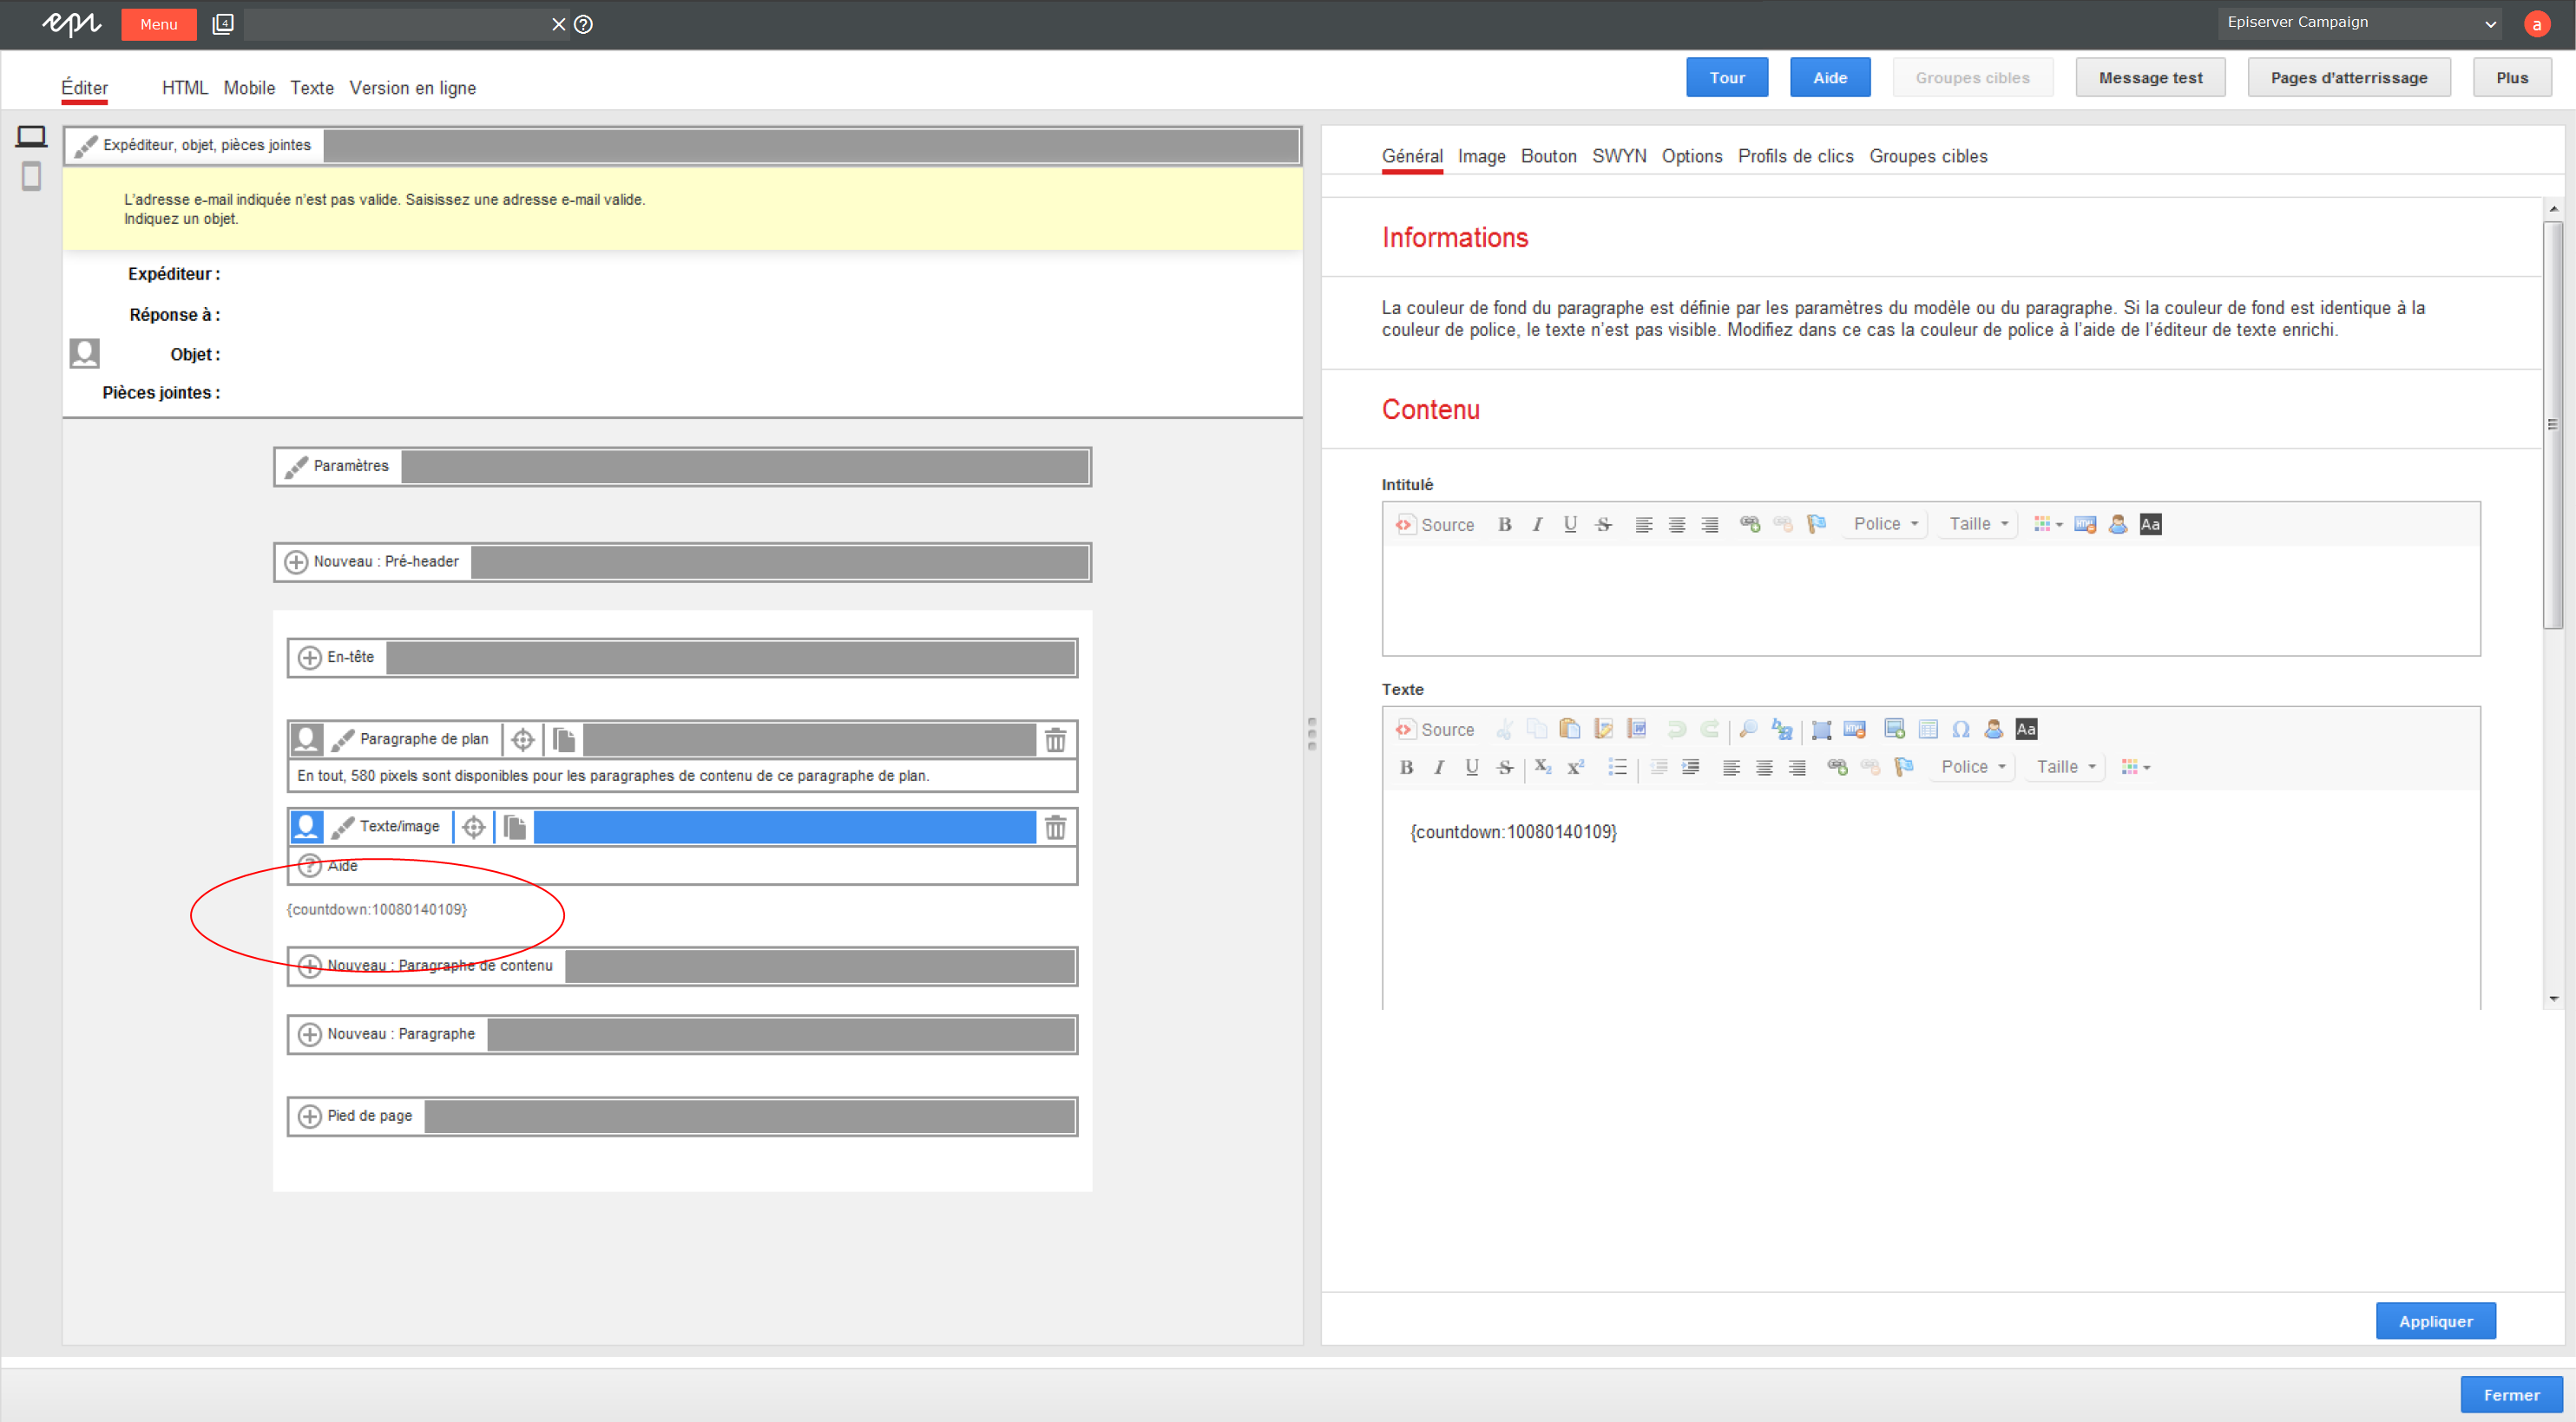This screenshot has height=1422, width=2576.
Task: Open Taille size dropdown in Texte toolbar
Action: (2065, 768)
